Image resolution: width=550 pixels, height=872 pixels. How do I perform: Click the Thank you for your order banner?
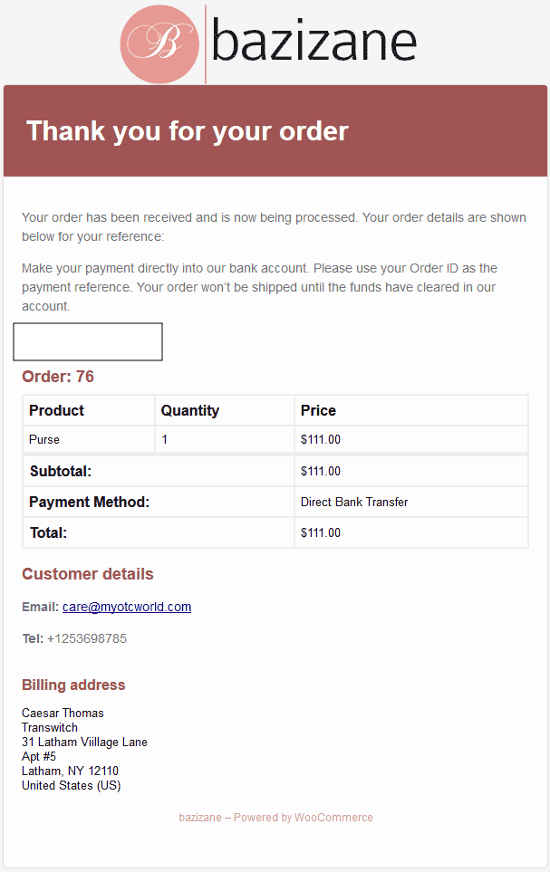[275, 130]
